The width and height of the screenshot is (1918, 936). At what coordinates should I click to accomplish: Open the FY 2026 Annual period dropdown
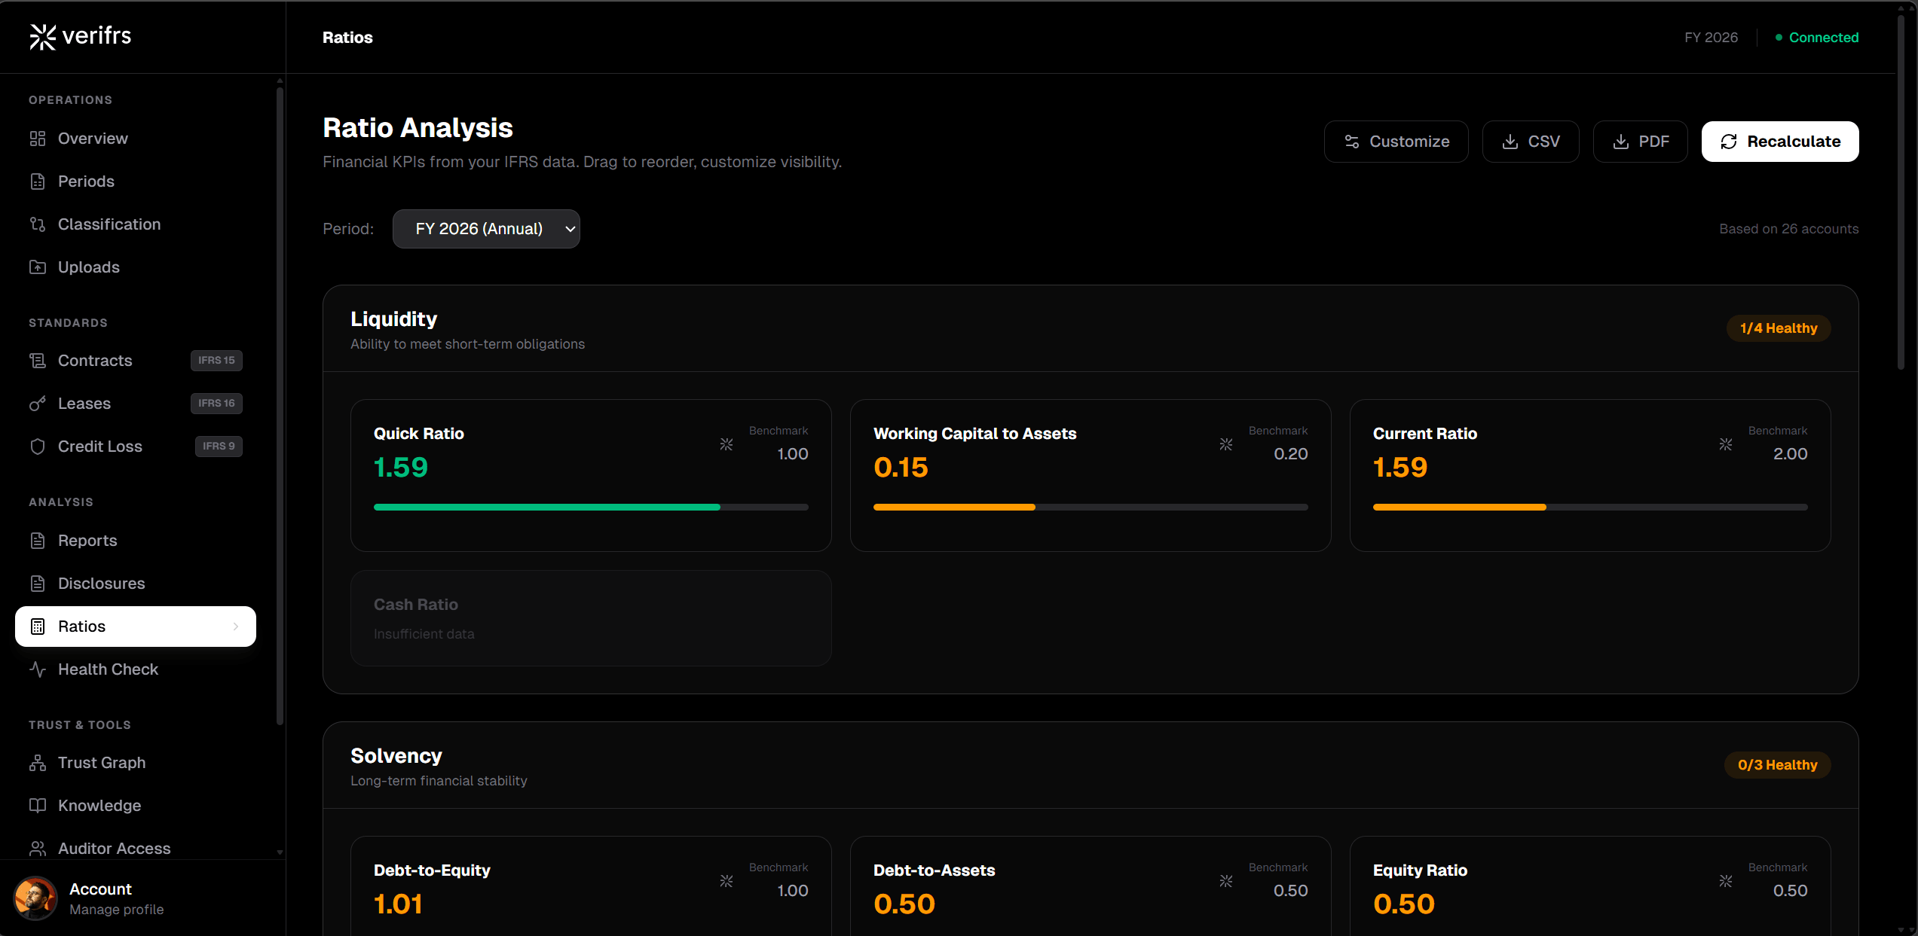(x=486, y=228)
